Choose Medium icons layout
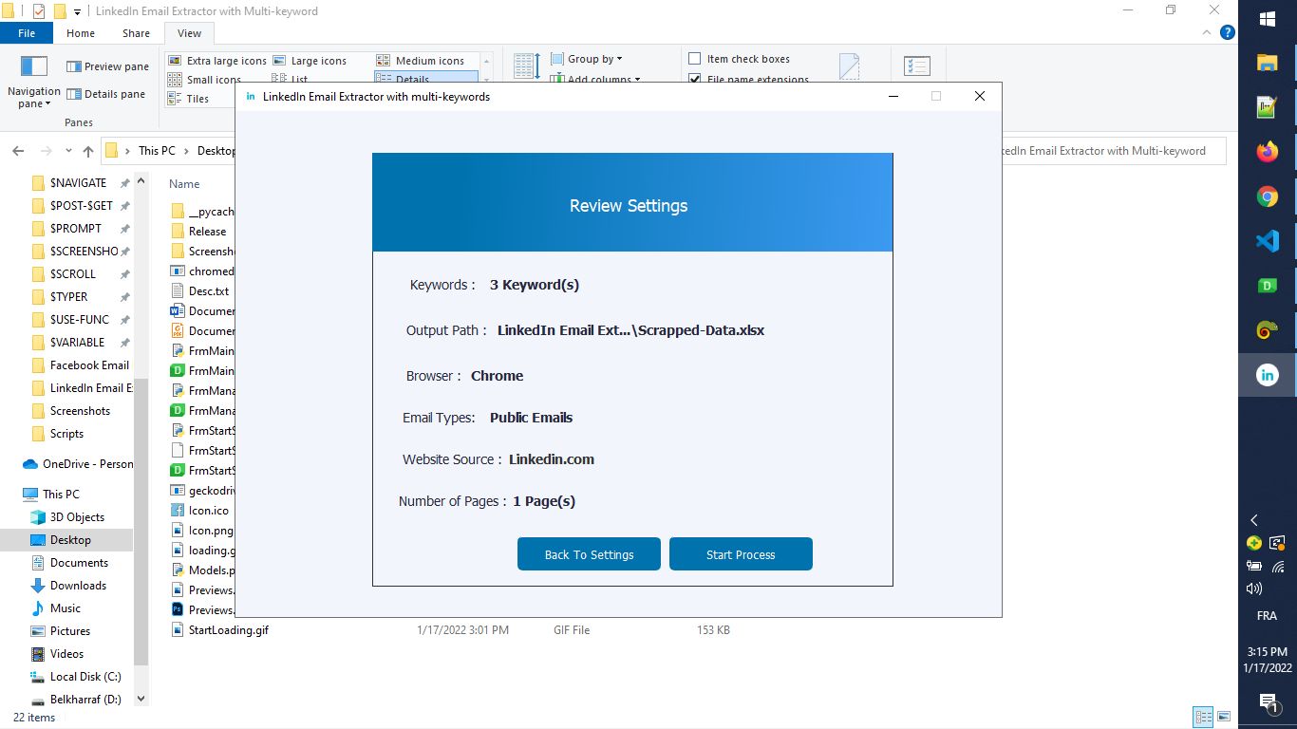 421,61
